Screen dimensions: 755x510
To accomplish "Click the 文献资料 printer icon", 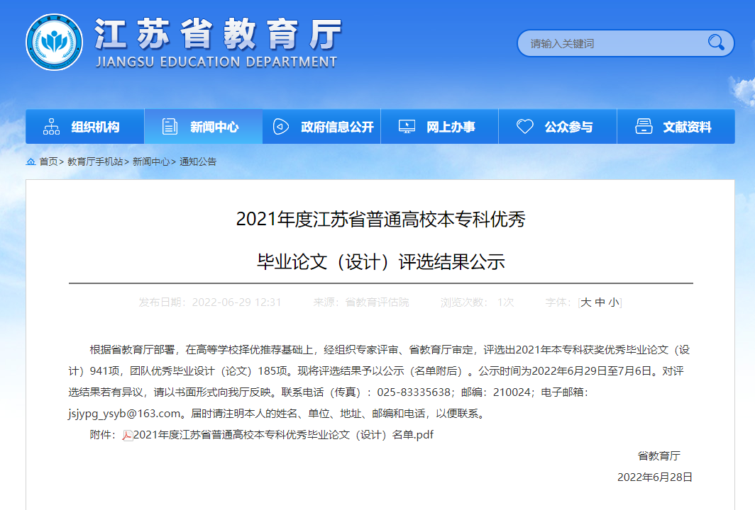I will click(644, 127).
